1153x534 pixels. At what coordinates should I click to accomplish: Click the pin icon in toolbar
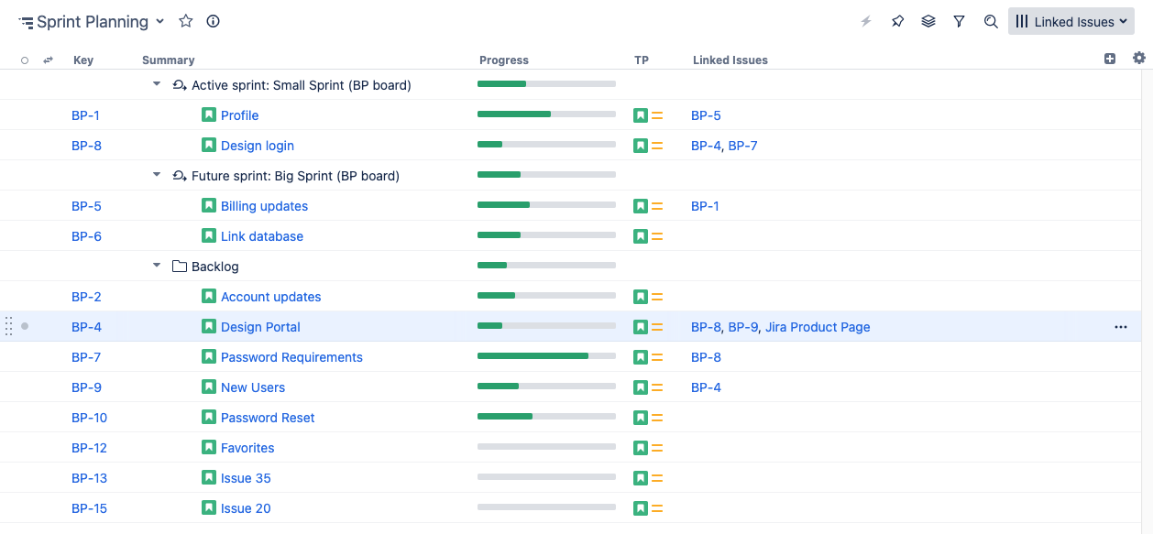[897, 21]
